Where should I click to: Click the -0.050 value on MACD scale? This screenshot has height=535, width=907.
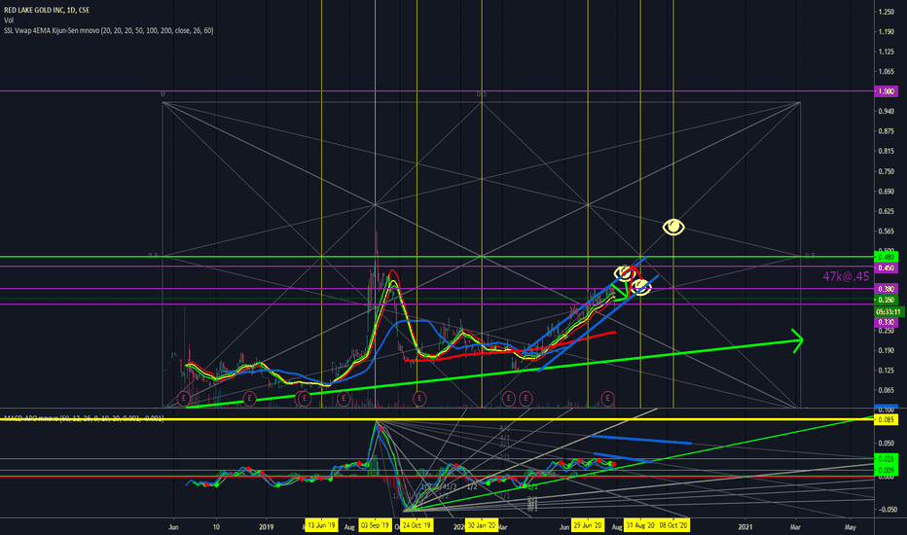coord(886,510)
